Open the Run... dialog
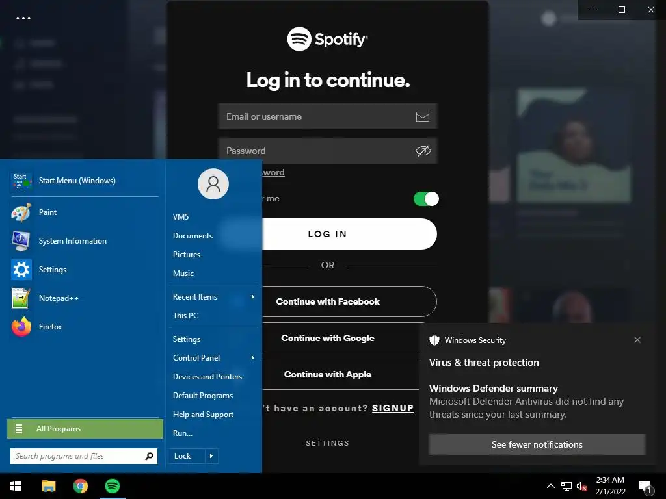The height and width of the screenshot is (499, 666). pos(183,433)
